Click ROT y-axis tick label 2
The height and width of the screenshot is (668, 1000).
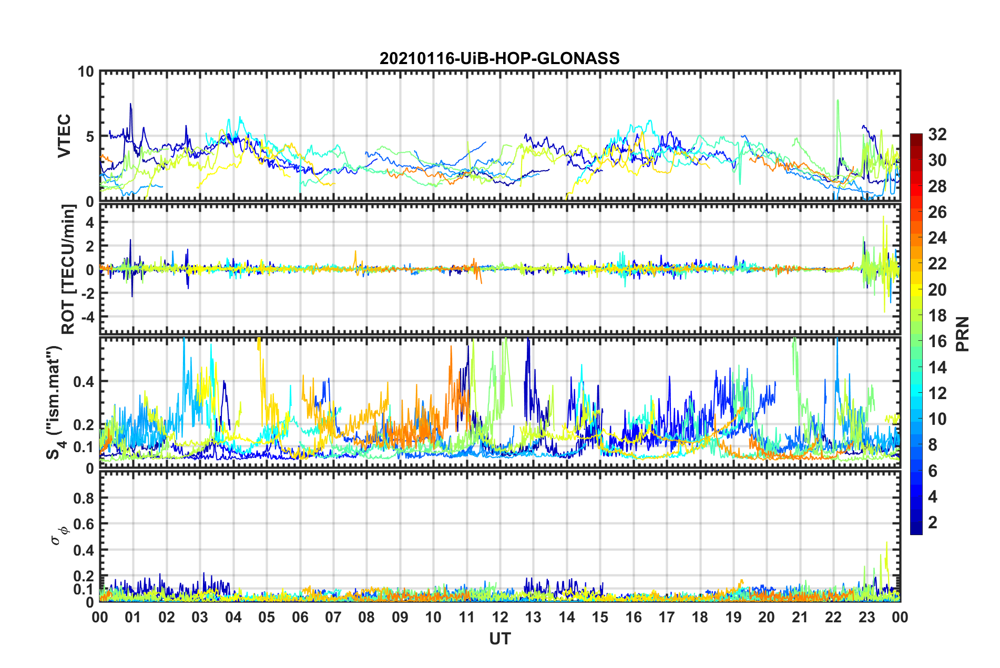[90, 246]
